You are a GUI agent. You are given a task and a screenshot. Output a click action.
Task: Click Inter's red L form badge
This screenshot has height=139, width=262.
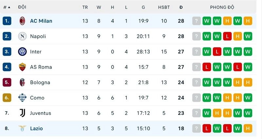[x=217, y=52]
